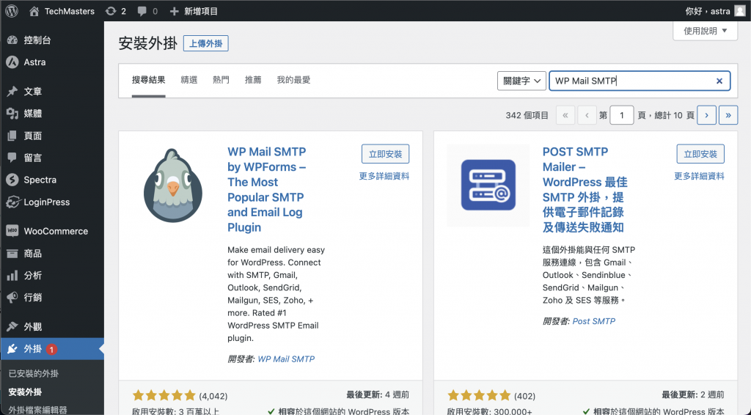Image resolution: width=751 pixels, height=415 pixels.
Task: Jump to the last results page
Action: [x=728, y=115]
